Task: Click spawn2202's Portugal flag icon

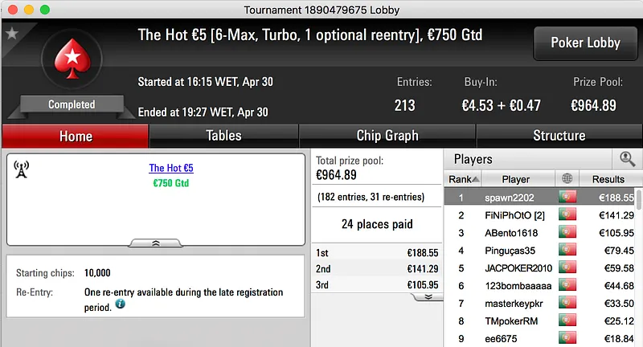Action: pos(568,197)
